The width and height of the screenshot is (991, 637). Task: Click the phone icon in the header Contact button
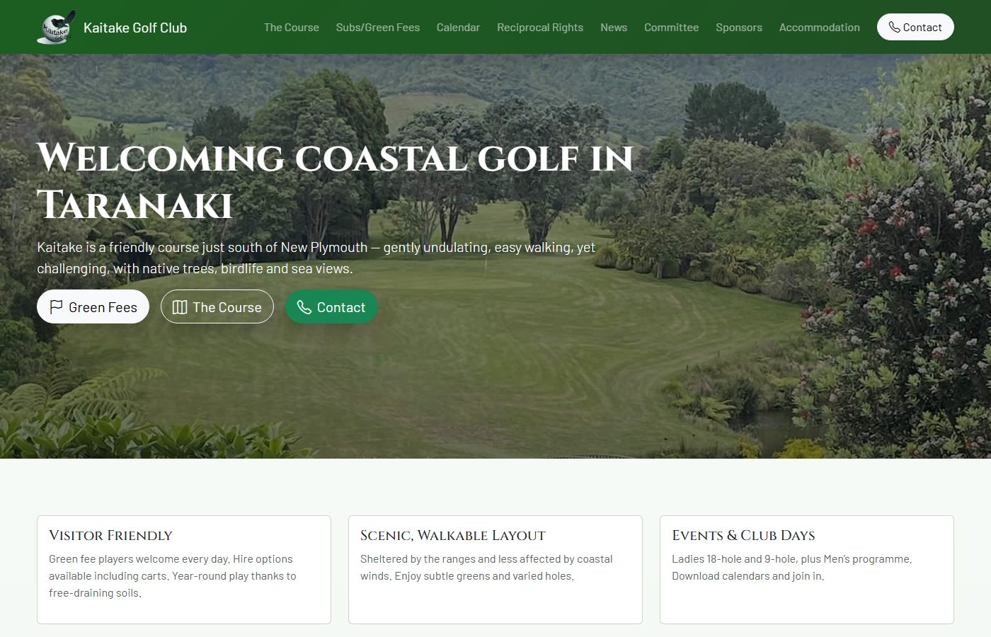click(895, 27)
